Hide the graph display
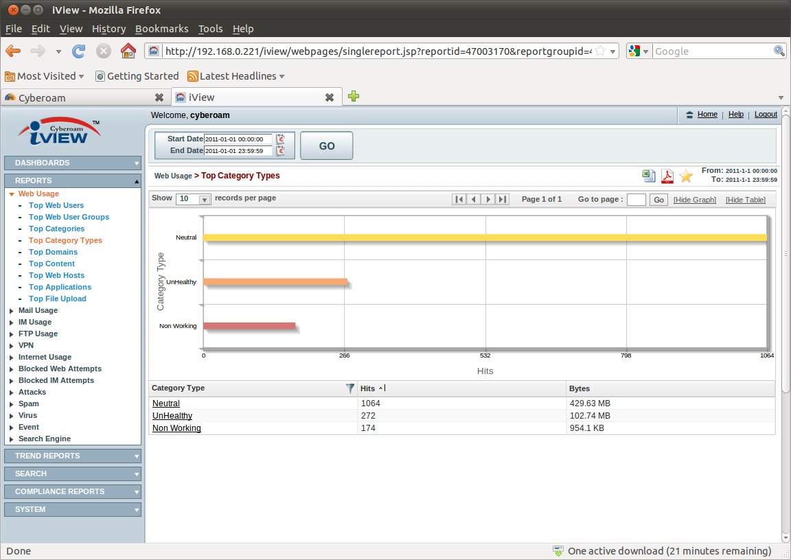The width and height of the screenshot is (791, 560). point(694,200)
